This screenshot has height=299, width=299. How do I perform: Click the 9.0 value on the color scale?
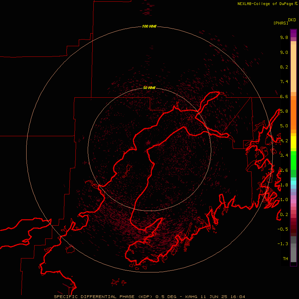(x=284, y=52)
